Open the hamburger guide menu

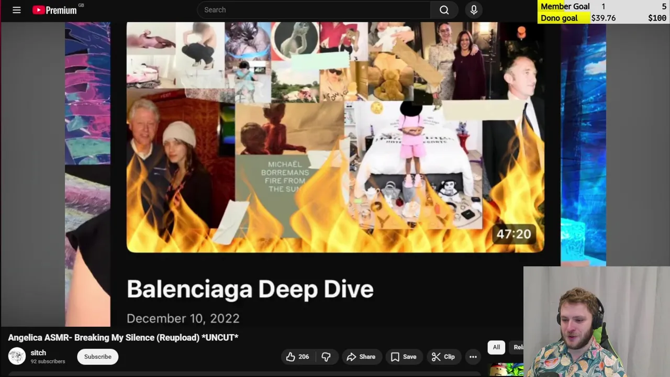[x=17, y=10]
